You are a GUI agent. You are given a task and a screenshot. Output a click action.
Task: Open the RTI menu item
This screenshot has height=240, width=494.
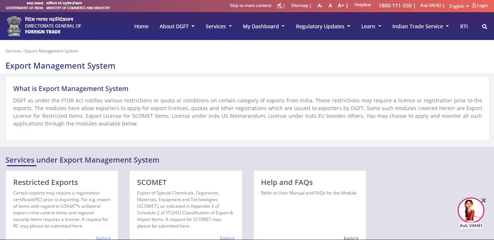click(x=464, y=26)
